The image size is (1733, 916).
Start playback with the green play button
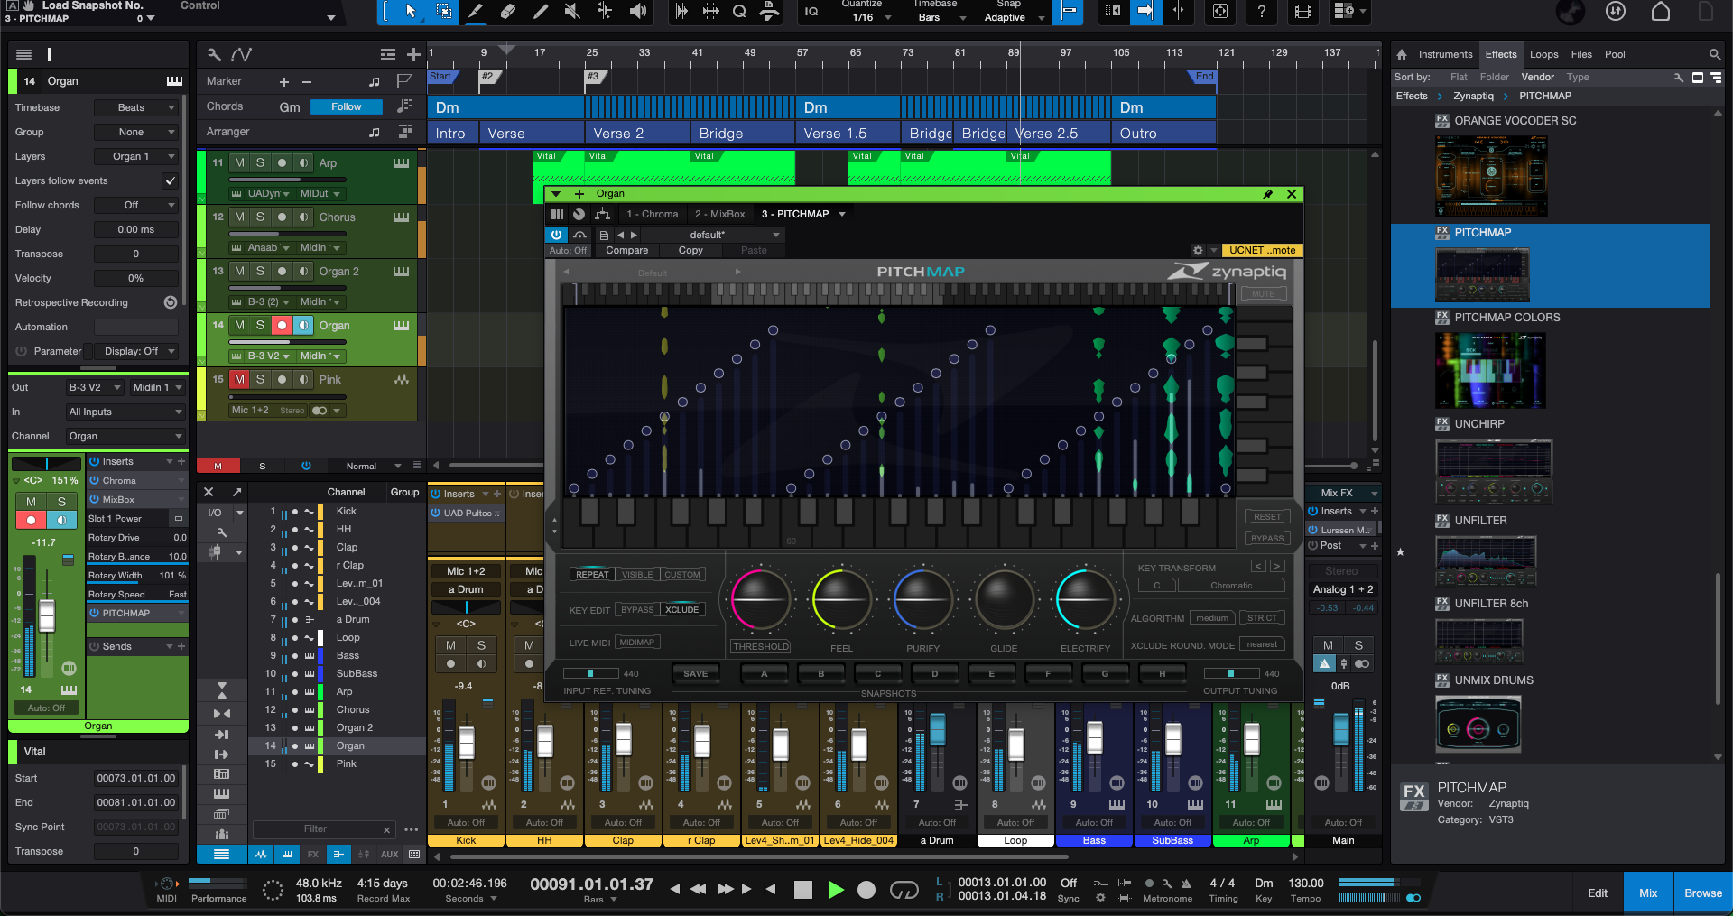[836, 890]
